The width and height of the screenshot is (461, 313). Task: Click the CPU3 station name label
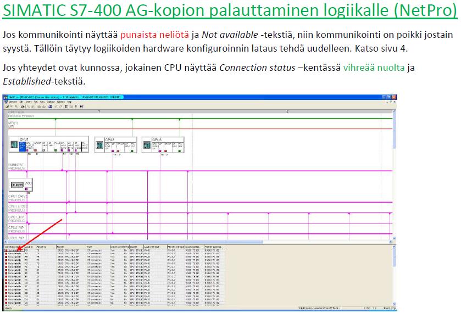(157, 139)
